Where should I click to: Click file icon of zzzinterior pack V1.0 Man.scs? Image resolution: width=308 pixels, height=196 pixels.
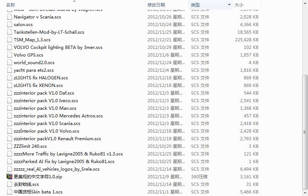click(9, 108)
